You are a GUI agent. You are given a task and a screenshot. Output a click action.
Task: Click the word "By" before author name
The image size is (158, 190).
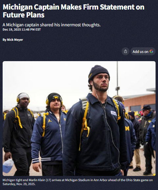click(x=5, y=40)
